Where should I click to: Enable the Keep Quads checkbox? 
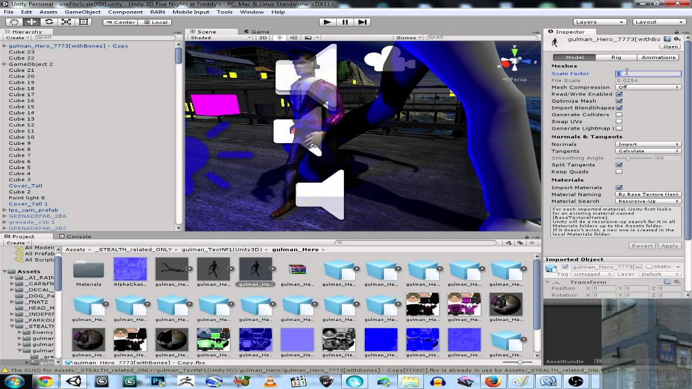(x=619, y=172)
